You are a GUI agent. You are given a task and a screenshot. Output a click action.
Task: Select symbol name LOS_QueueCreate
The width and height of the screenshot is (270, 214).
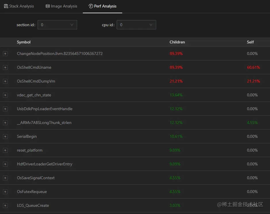(x=33, y=205)
